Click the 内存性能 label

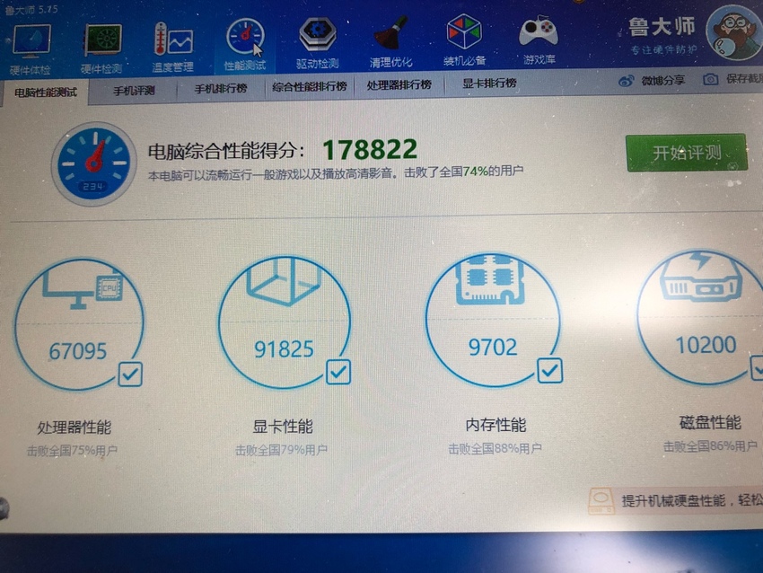click(x=496, y=425)
